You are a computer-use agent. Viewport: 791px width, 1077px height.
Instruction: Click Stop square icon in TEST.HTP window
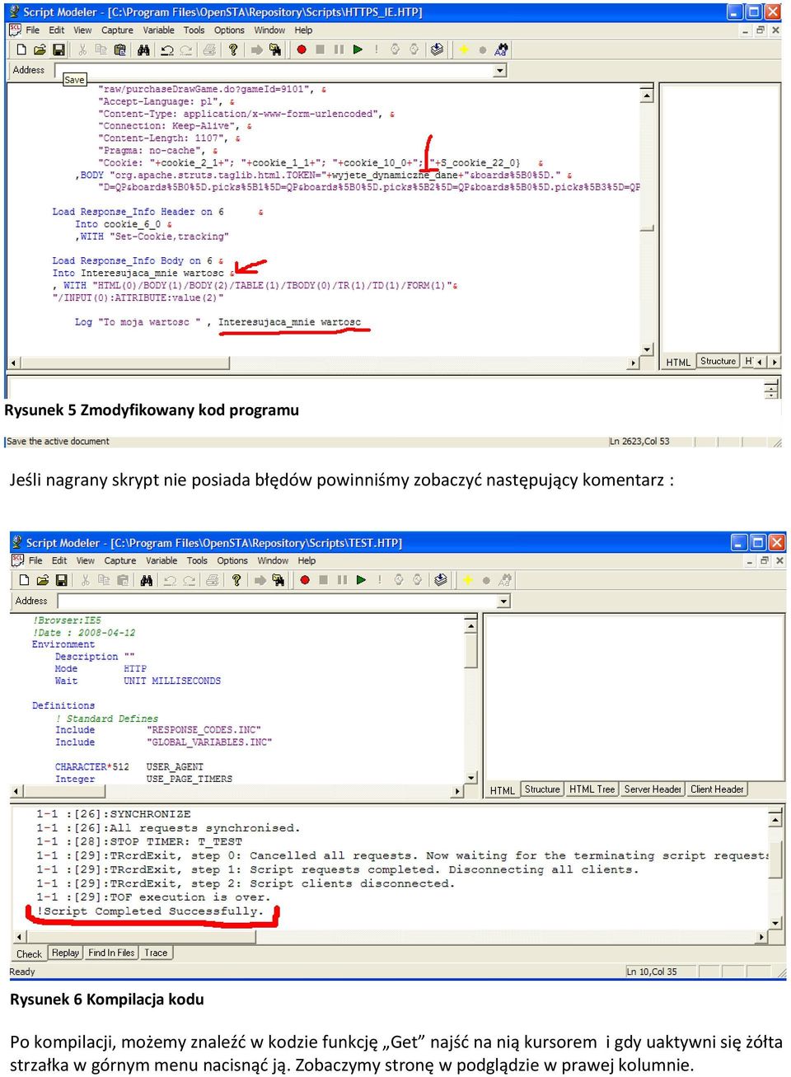point(324,580)
